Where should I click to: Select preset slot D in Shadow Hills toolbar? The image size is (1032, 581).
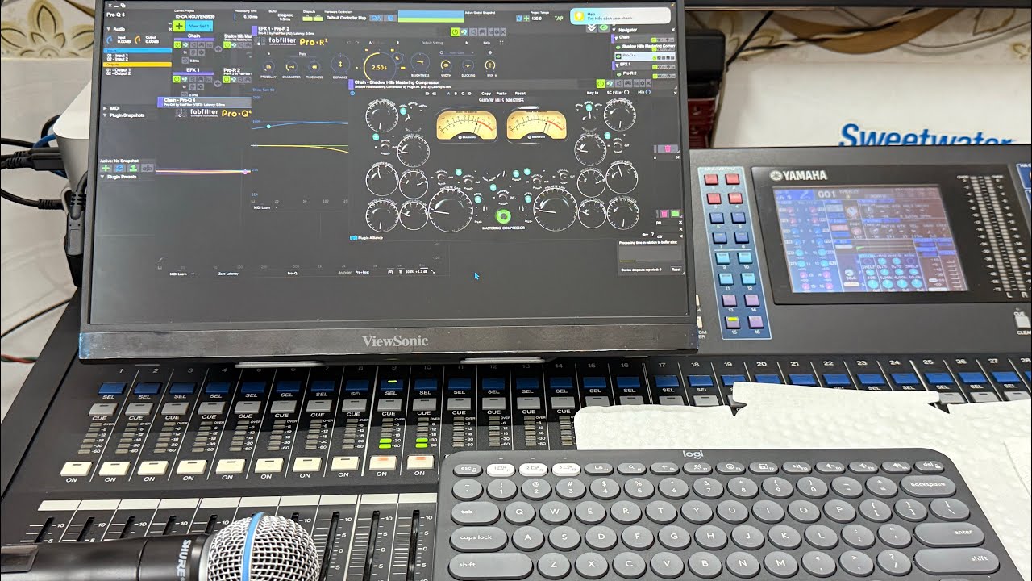point(470,94)
